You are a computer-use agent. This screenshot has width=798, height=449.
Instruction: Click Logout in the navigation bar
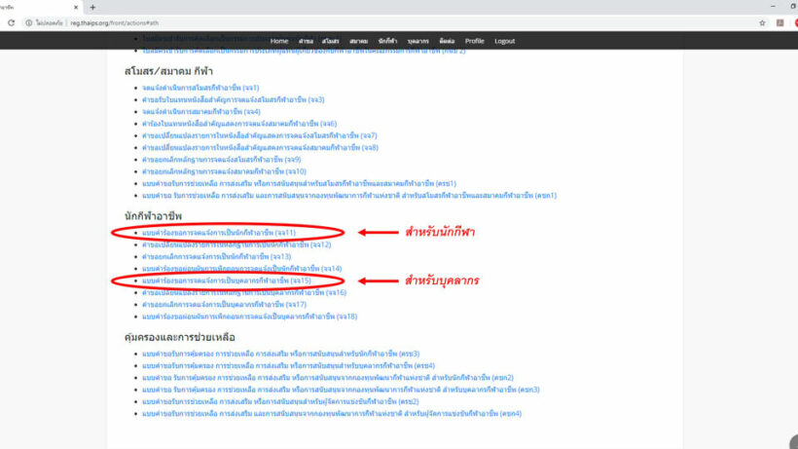504,41
